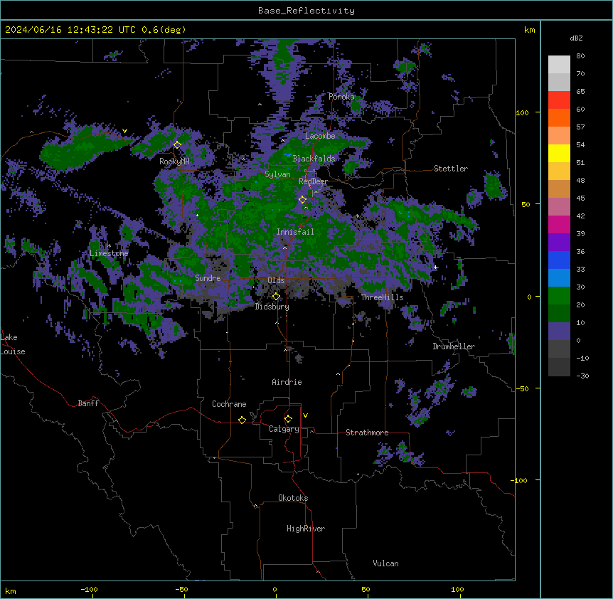Click the -30 value on dBZ legend

(x=582, y=376)
